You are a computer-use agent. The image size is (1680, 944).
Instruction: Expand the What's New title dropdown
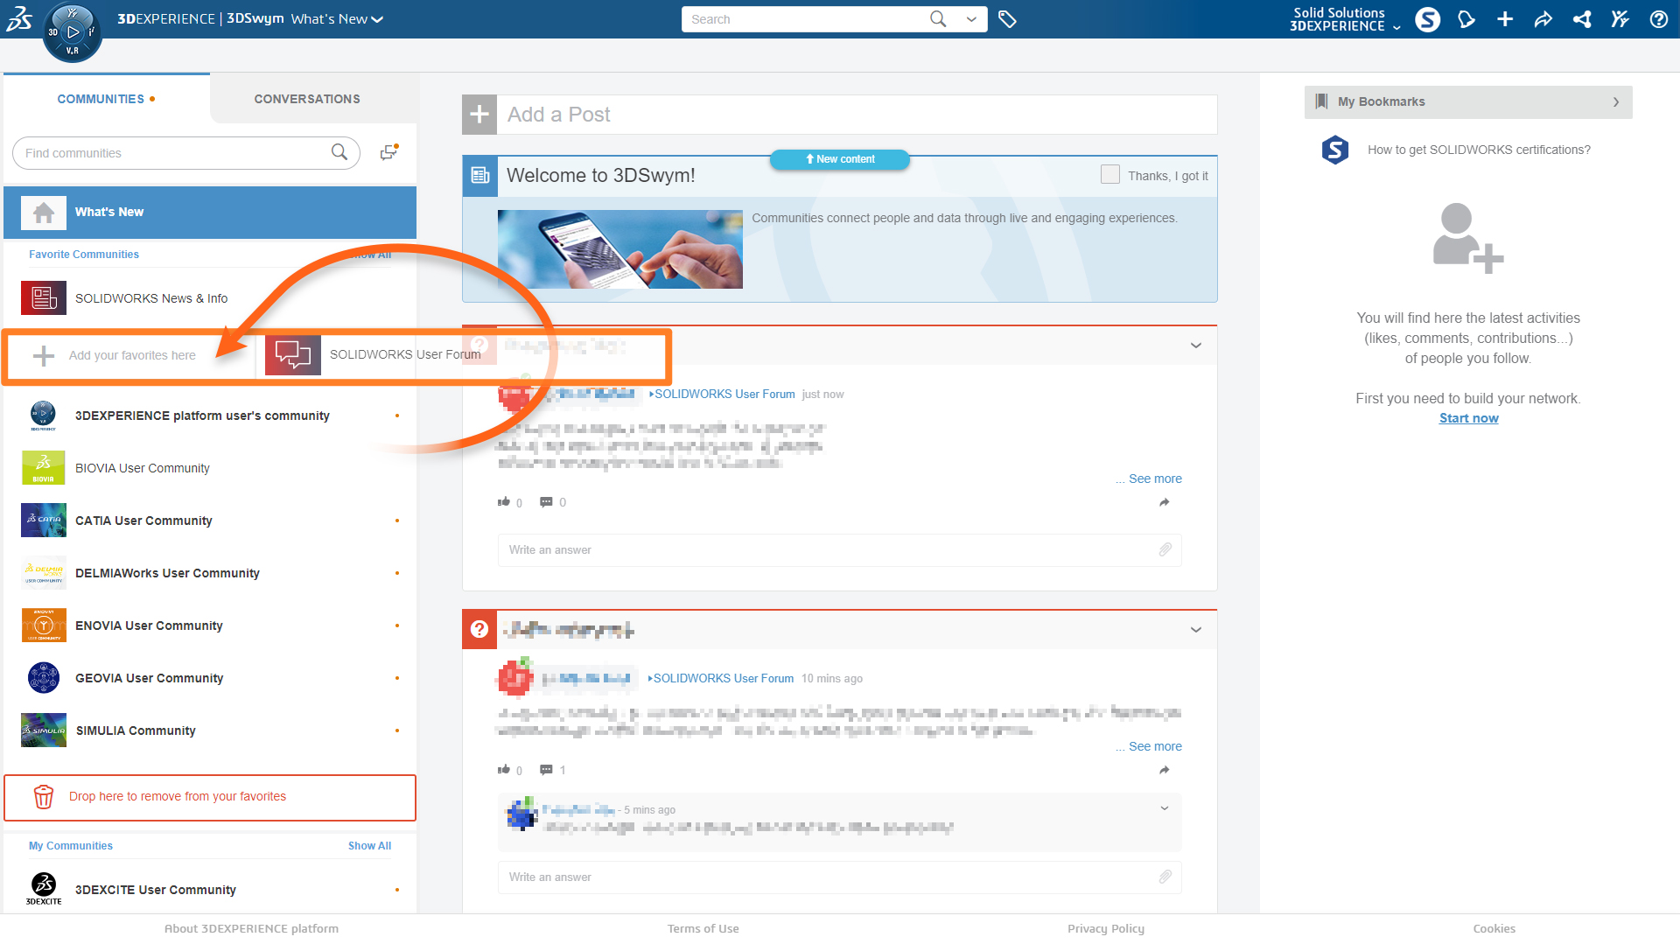377,19
